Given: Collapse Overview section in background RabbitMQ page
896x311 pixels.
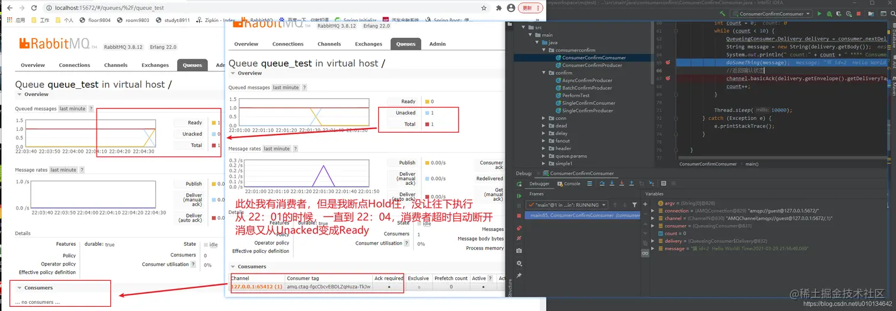Looking at the screenshot, I should pyautogui.click(x=33, y=94).
